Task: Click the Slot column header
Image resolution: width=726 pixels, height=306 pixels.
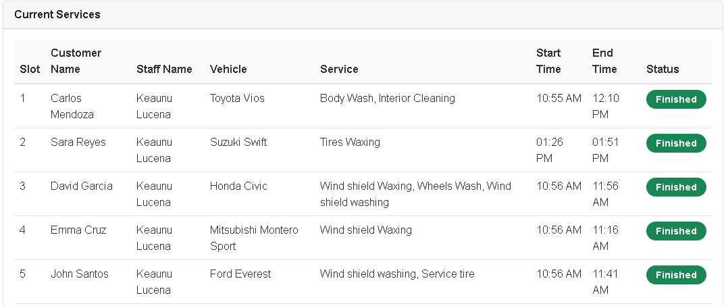Action: click(x=30, y=69)
